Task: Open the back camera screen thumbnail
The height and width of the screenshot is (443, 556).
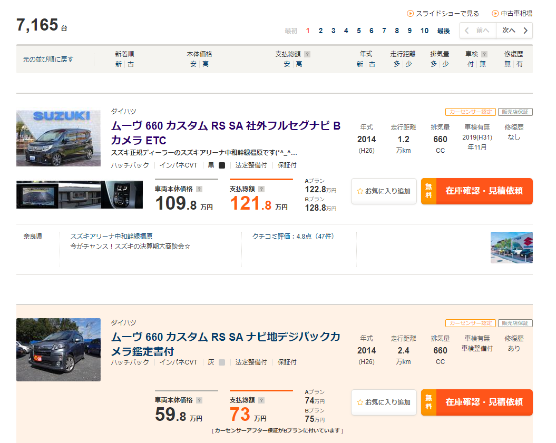Action: tap(37, 194)
